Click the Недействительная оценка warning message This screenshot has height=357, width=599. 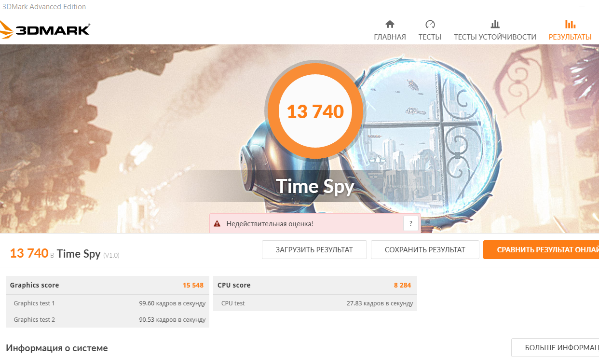pos(270,224)
